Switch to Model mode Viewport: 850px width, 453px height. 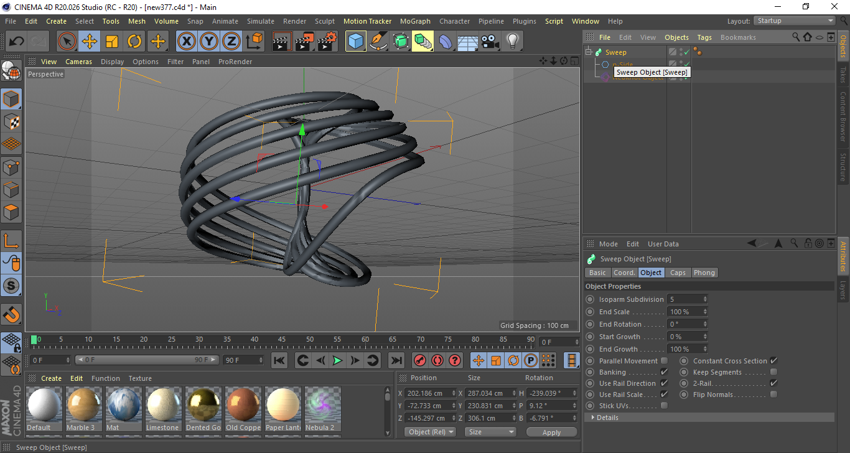pos(11,99)
